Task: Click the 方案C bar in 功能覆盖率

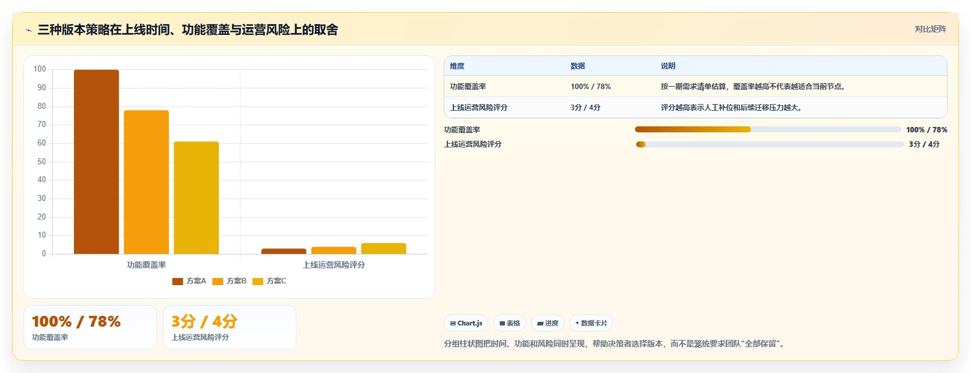Action: click(x=197, y=197)
